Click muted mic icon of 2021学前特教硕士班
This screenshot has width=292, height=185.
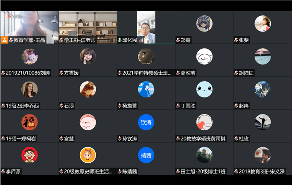click(x=120, y=73)
